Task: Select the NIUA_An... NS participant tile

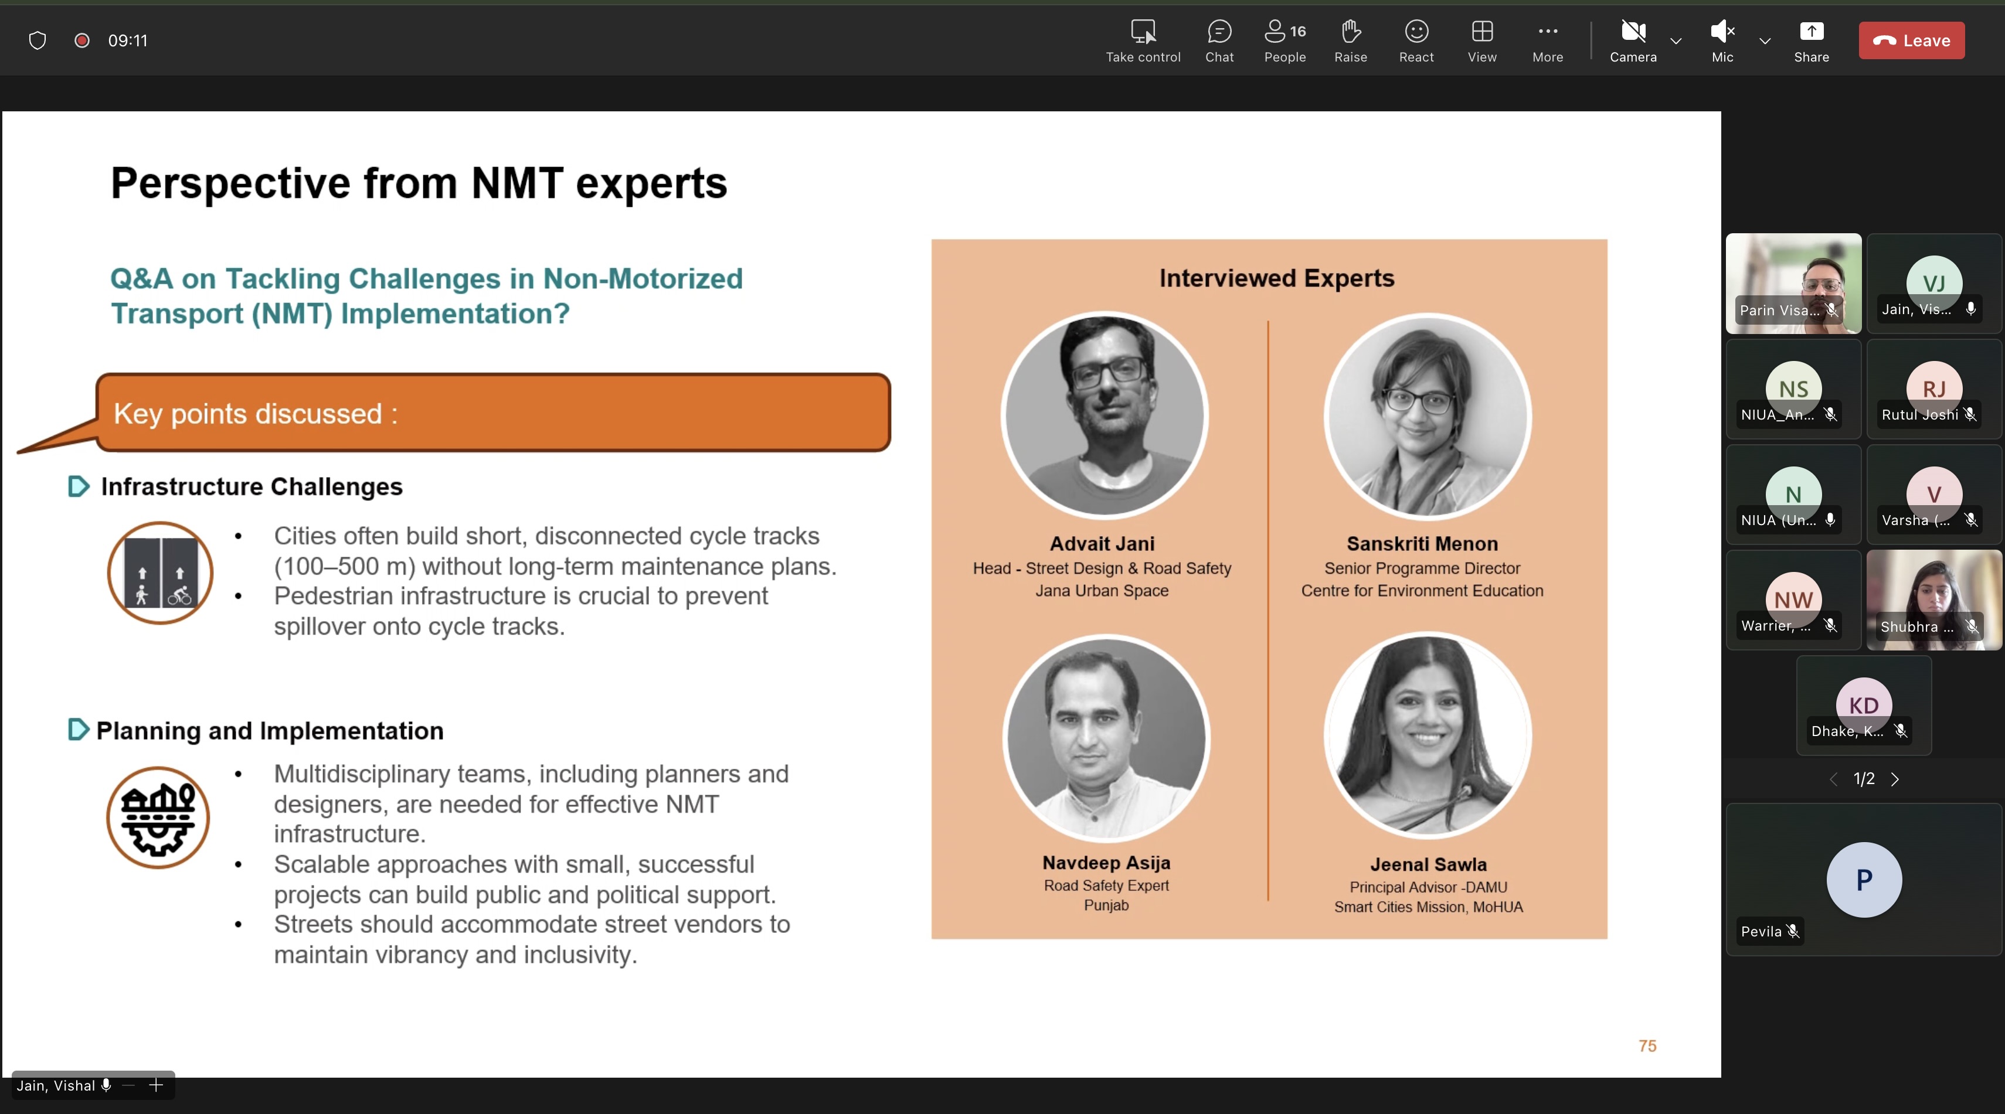Action: pos(1793,389)
